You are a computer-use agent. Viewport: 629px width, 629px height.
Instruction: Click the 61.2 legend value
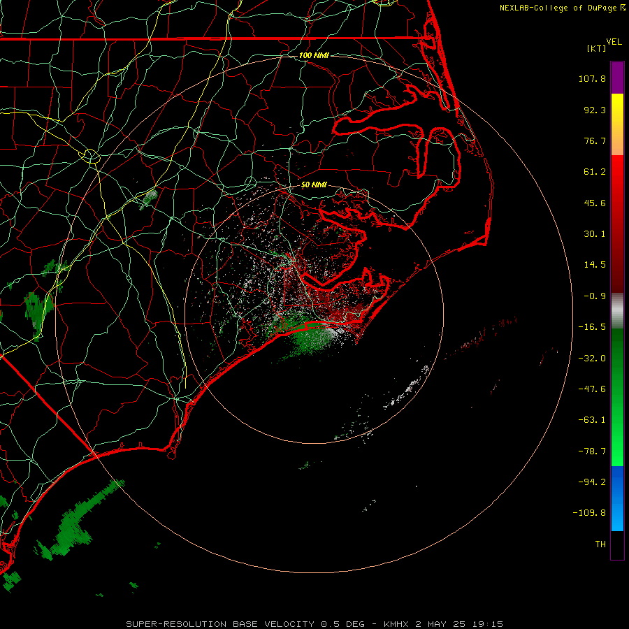tap(595, 172)
